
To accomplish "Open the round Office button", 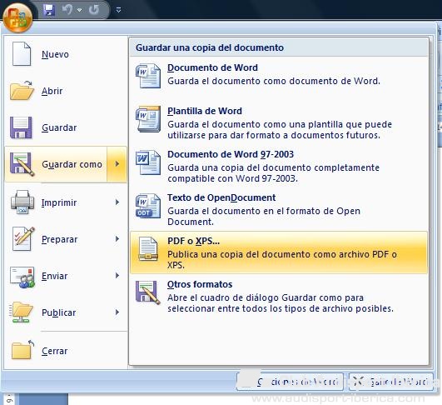I will (17, 17).
